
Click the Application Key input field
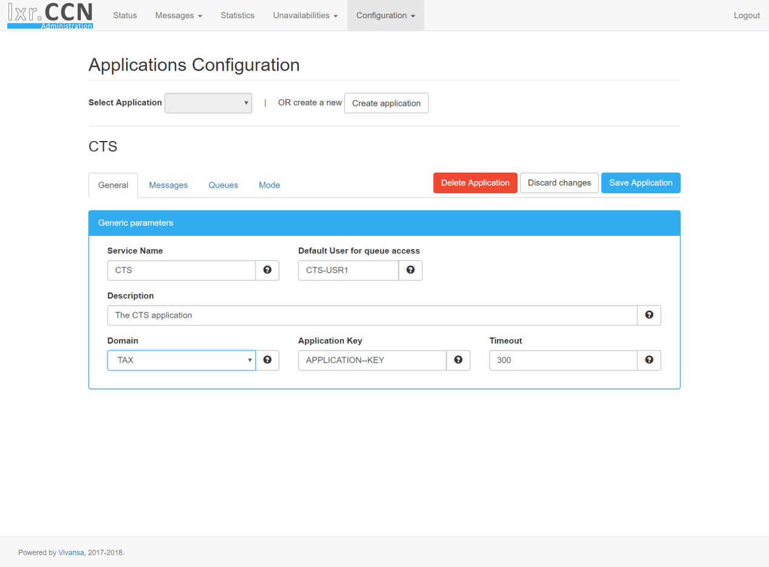point(372,360)
